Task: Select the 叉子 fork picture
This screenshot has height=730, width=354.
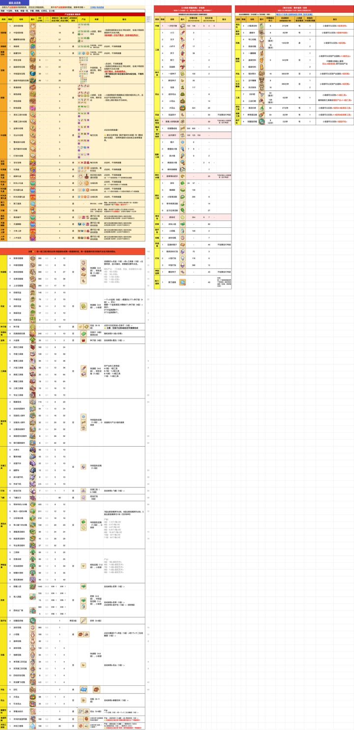Action: click(x=181, y=39)
